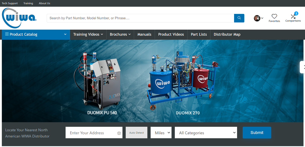Open the Miles unit dropdown
Screen dimensions: 305x147
point(161,133)
